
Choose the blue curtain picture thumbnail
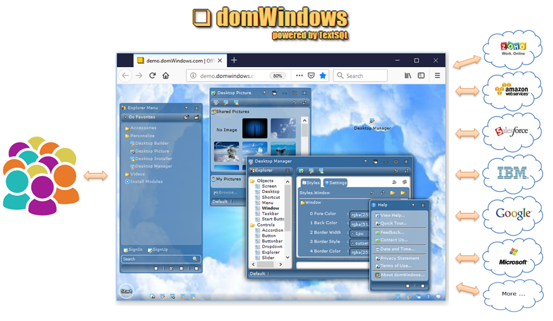(x=255, y=129)
